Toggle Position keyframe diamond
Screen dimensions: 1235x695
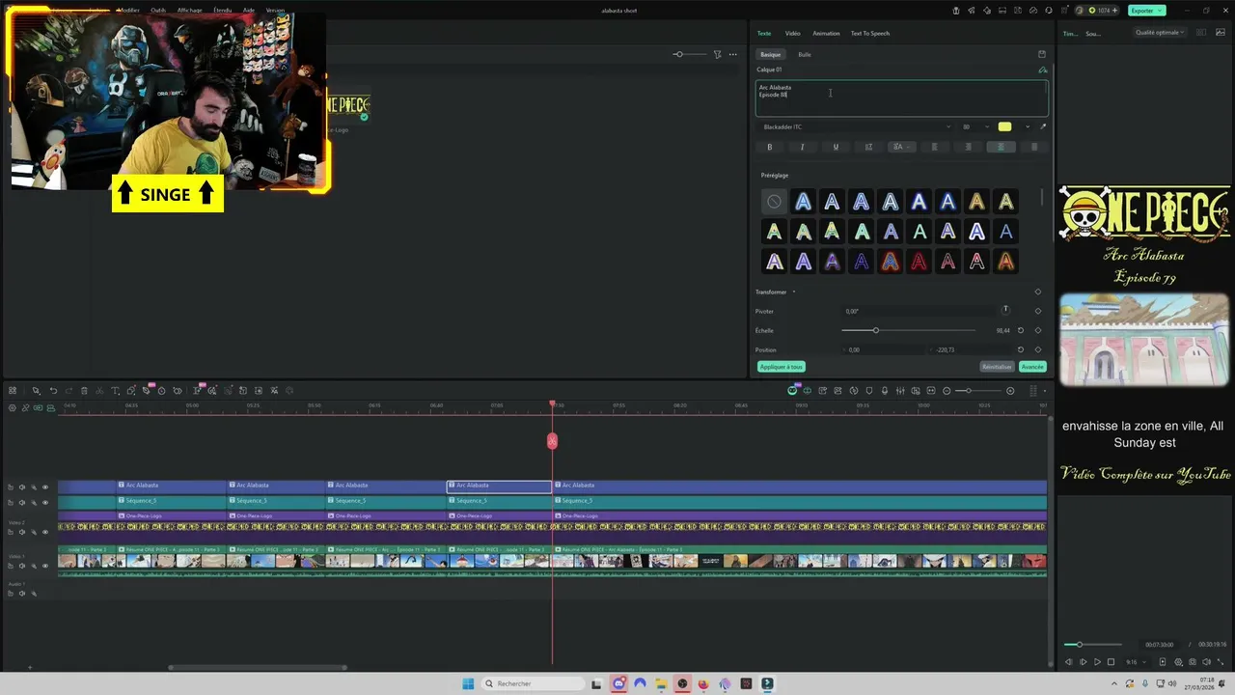pos(1038,349)
